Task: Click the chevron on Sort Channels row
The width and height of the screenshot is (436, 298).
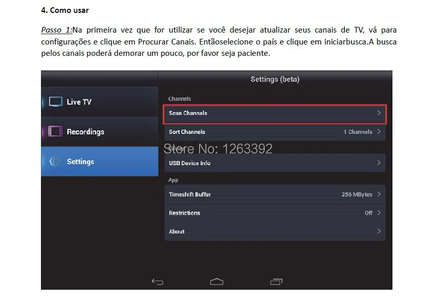Action: click(379, 131)
